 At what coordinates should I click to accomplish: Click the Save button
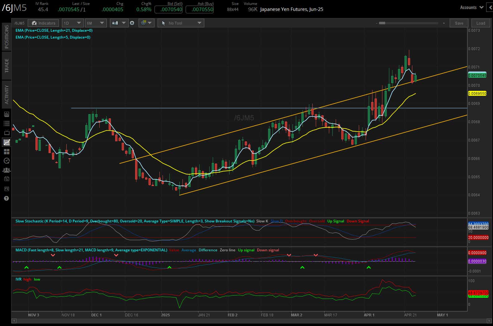(x=459, y=23)
